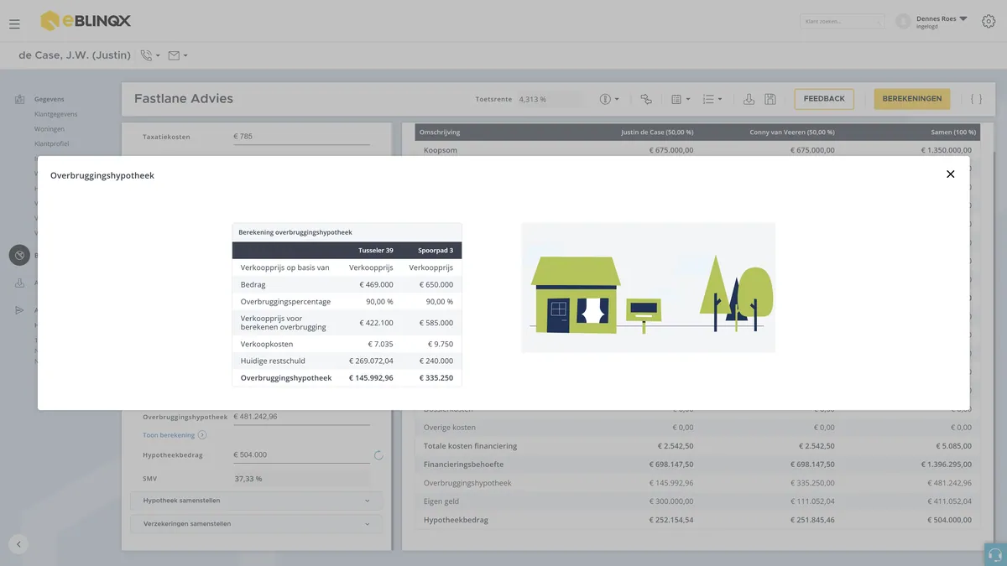1007x566 pixels.
Task: Click the Tusseler 39 column header
Action: [376, 250]
